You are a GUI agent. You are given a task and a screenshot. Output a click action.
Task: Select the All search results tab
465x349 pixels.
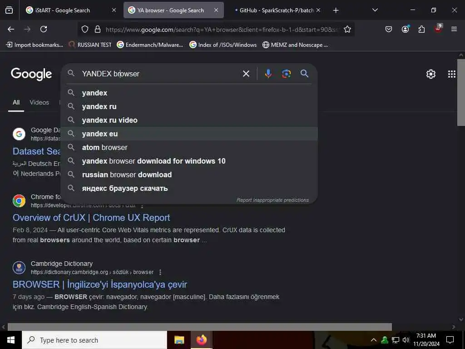16,102
